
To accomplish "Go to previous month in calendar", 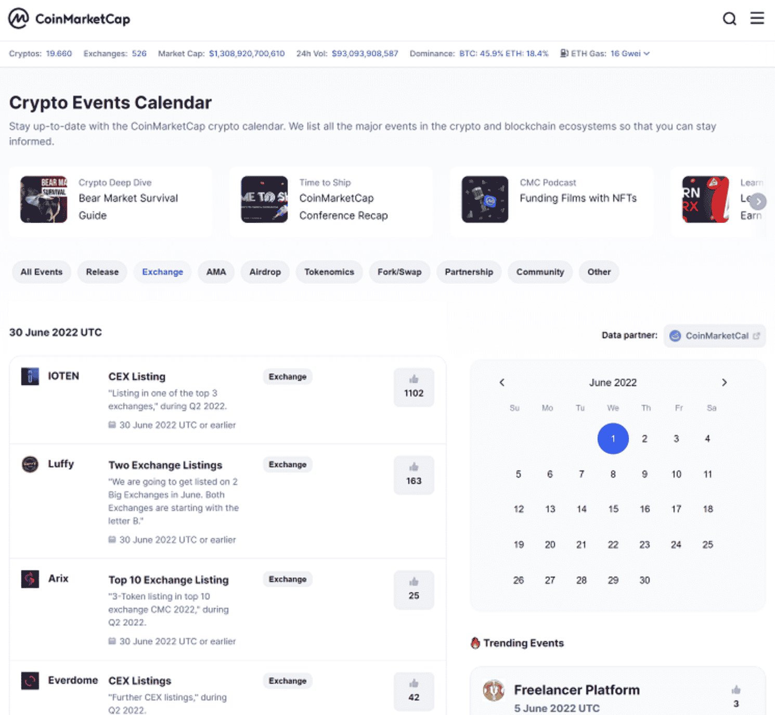I will click(502, 382).
